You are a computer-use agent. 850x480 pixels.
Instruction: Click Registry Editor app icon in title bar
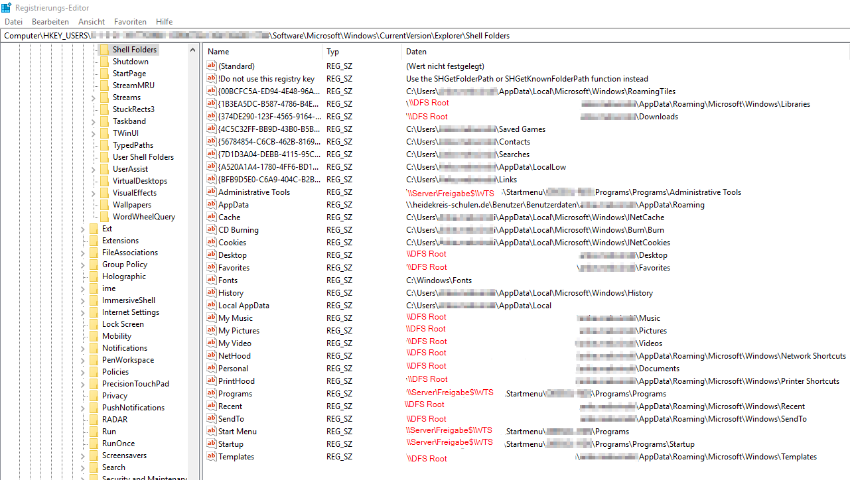click(6, 7)
